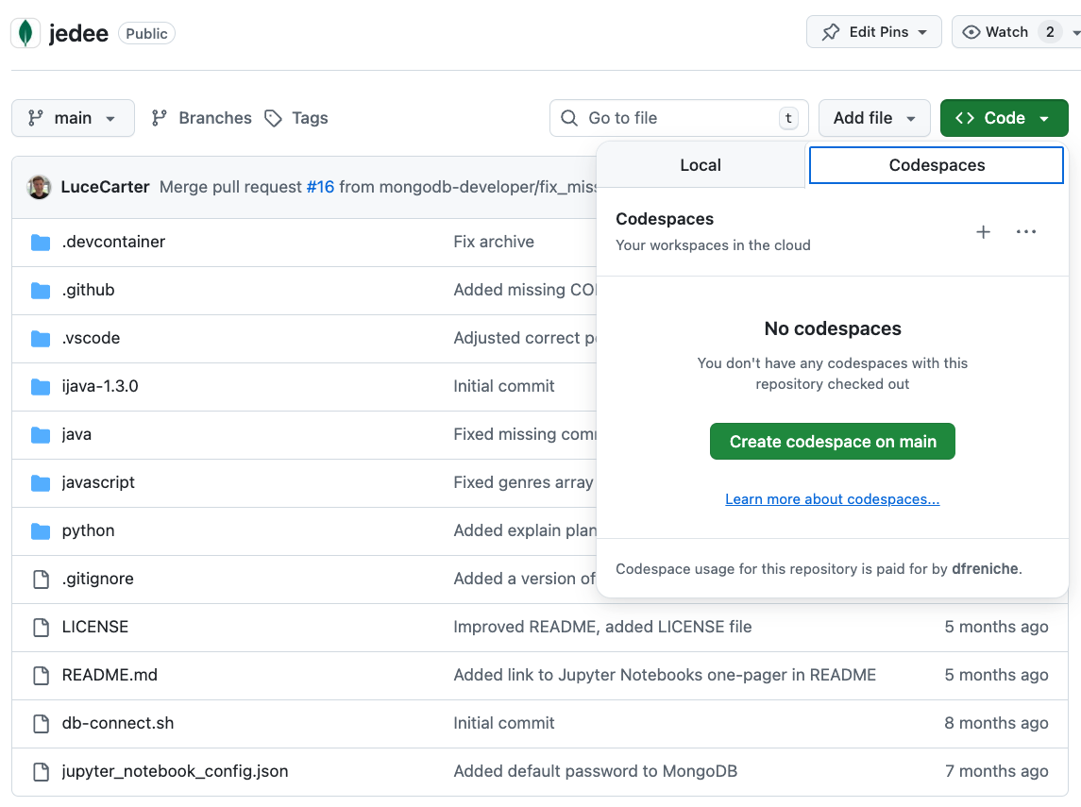
Task: Select the Codespaces tab
Action: pos(937,165)
